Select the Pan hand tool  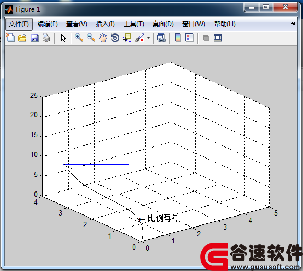click(x=103, y=38)
